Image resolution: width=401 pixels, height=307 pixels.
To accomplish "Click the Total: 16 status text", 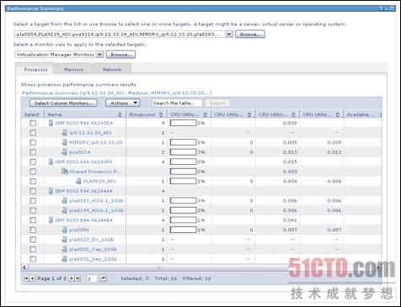I will [x=166, y=278].
